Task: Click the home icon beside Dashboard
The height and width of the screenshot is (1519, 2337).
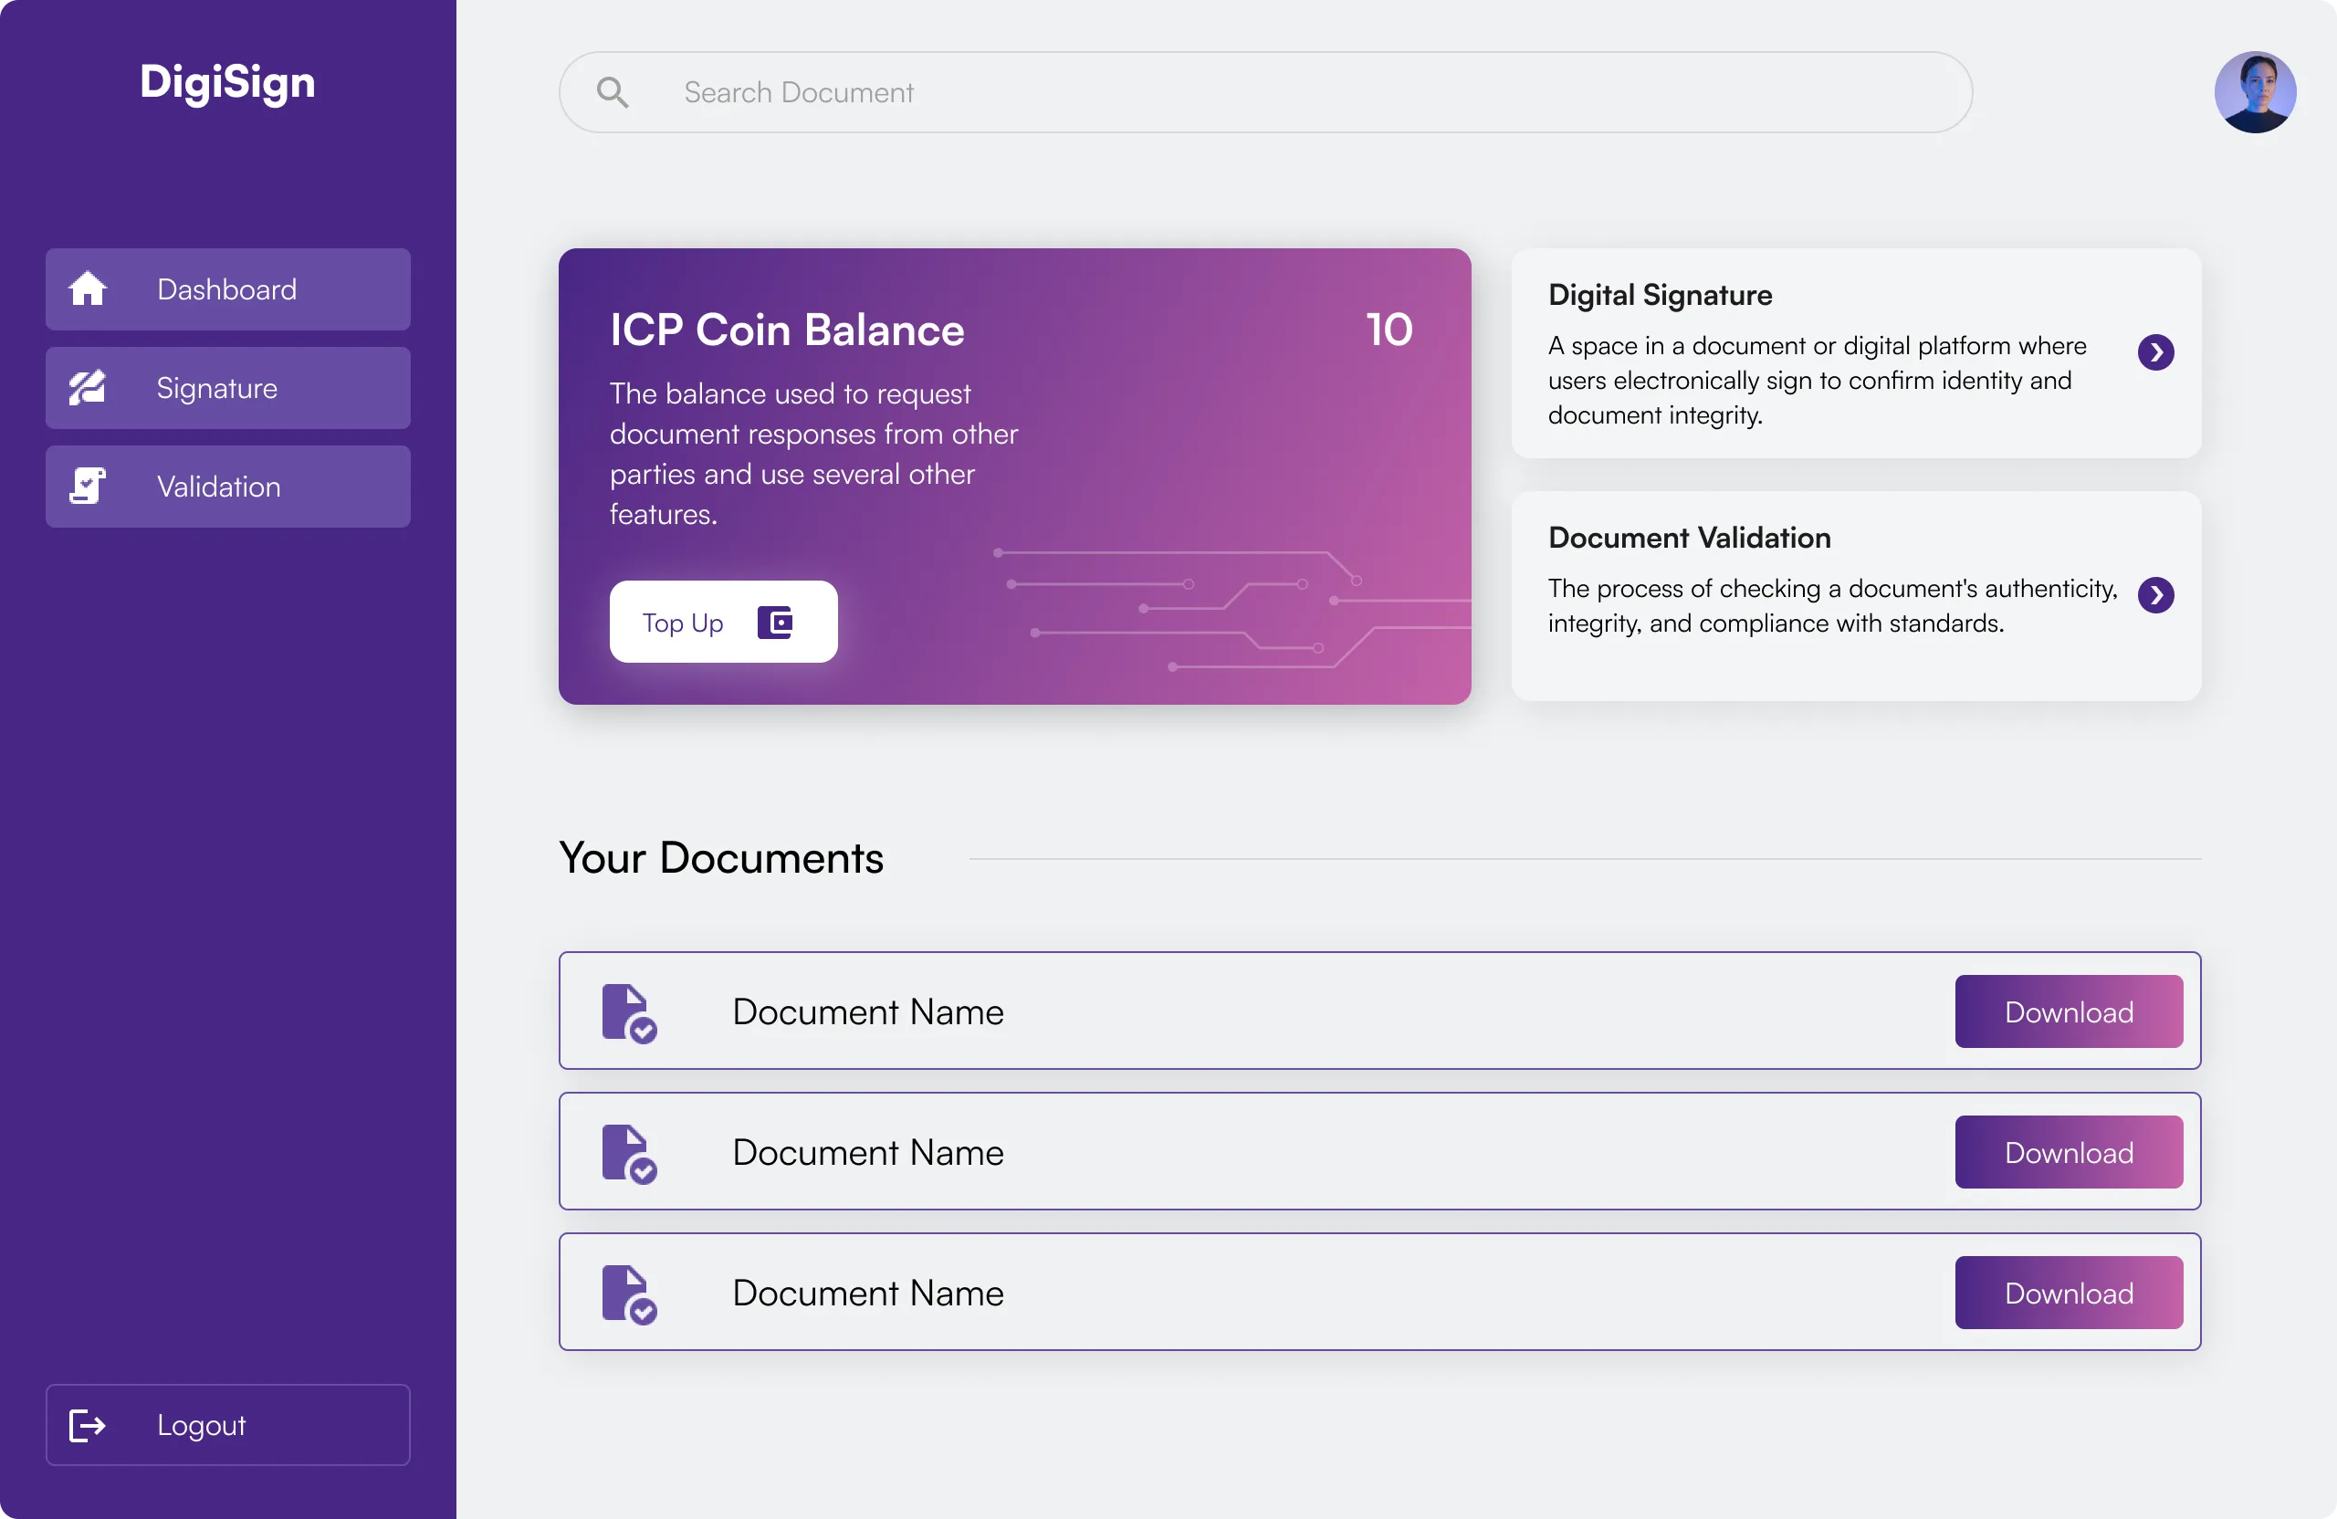Action: pos(88,288)
